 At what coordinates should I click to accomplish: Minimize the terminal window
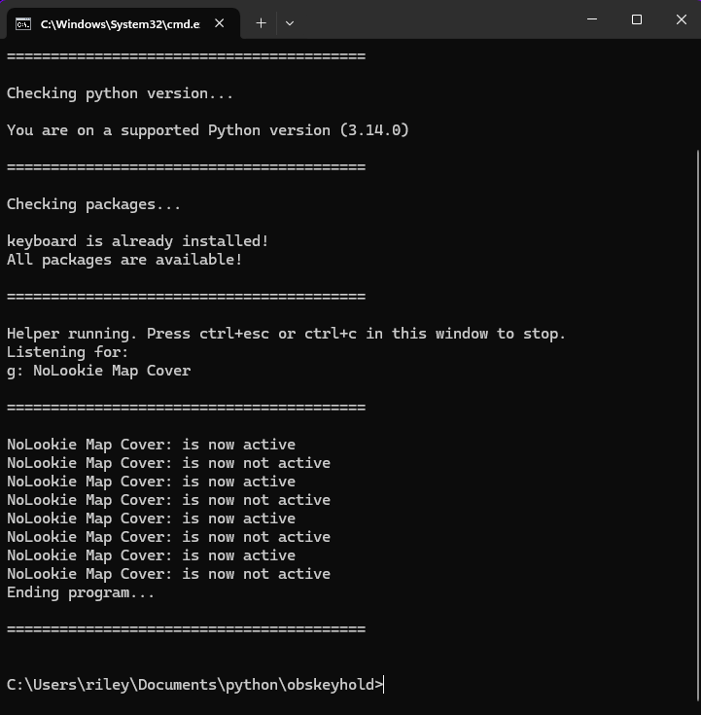pos(592,19)
